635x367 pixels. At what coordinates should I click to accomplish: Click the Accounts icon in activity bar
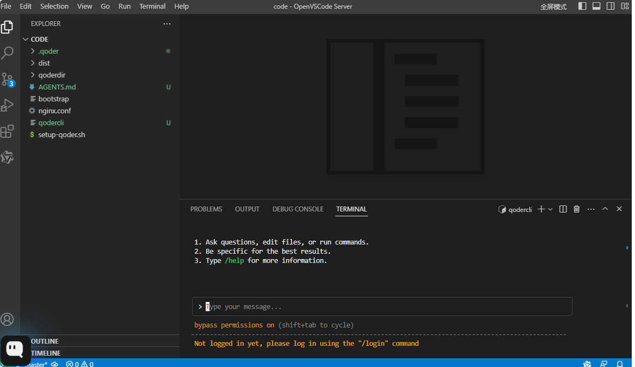click(x=8, y=319)
